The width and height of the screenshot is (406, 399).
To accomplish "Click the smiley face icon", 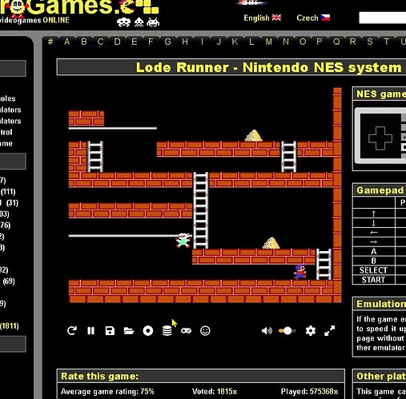I will (205, 331).
